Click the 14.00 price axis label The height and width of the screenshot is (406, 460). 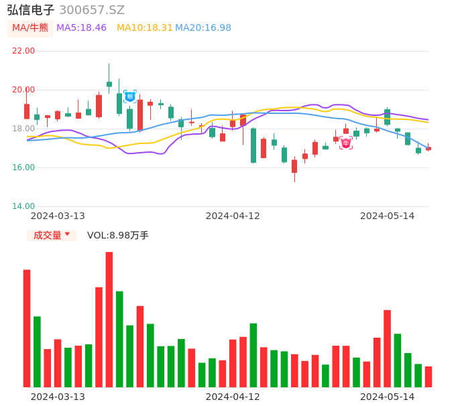point(24,206)
